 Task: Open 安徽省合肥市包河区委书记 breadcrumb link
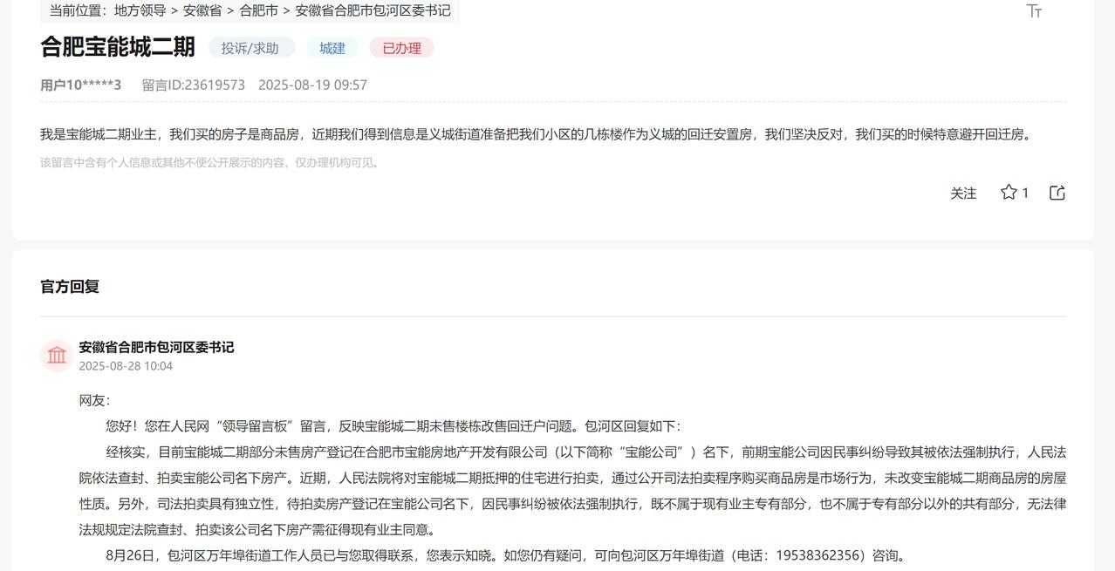click(373, 10)
